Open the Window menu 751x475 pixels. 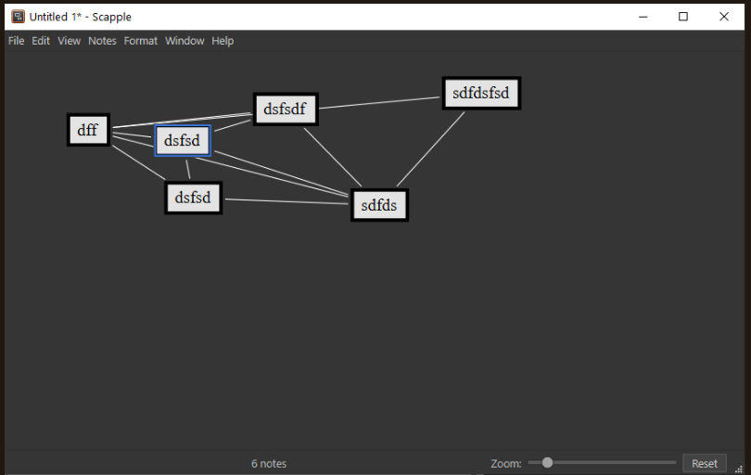click(185, 41)
